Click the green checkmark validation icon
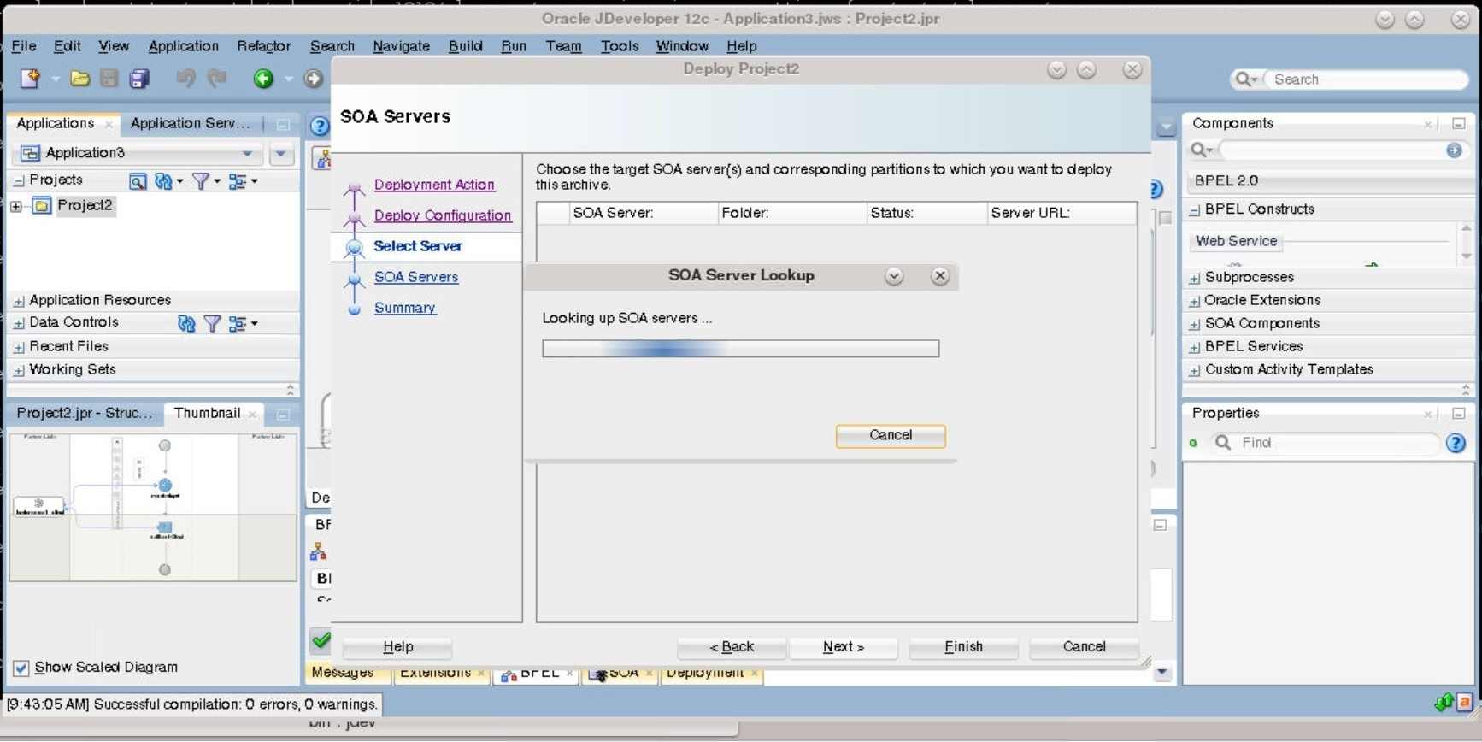Screen dimensions: 1482x742 321,639
